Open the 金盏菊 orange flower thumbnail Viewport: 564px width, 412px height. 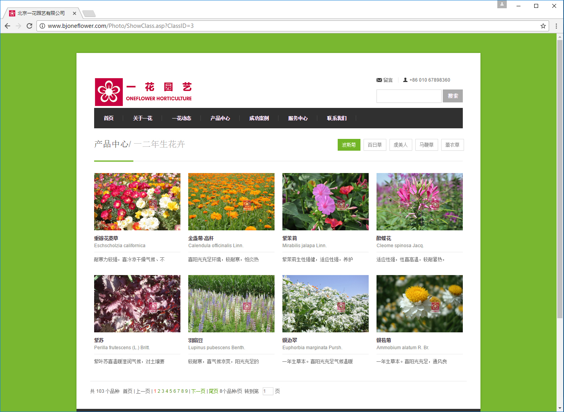pyautogui.click(x=231, y=202)
